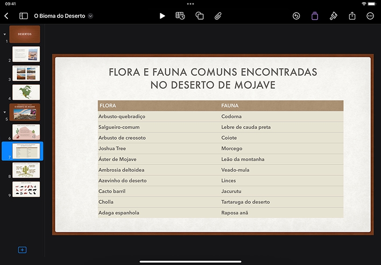Open the format paintbrush panel
381x265 pixels.
(333, 16)
